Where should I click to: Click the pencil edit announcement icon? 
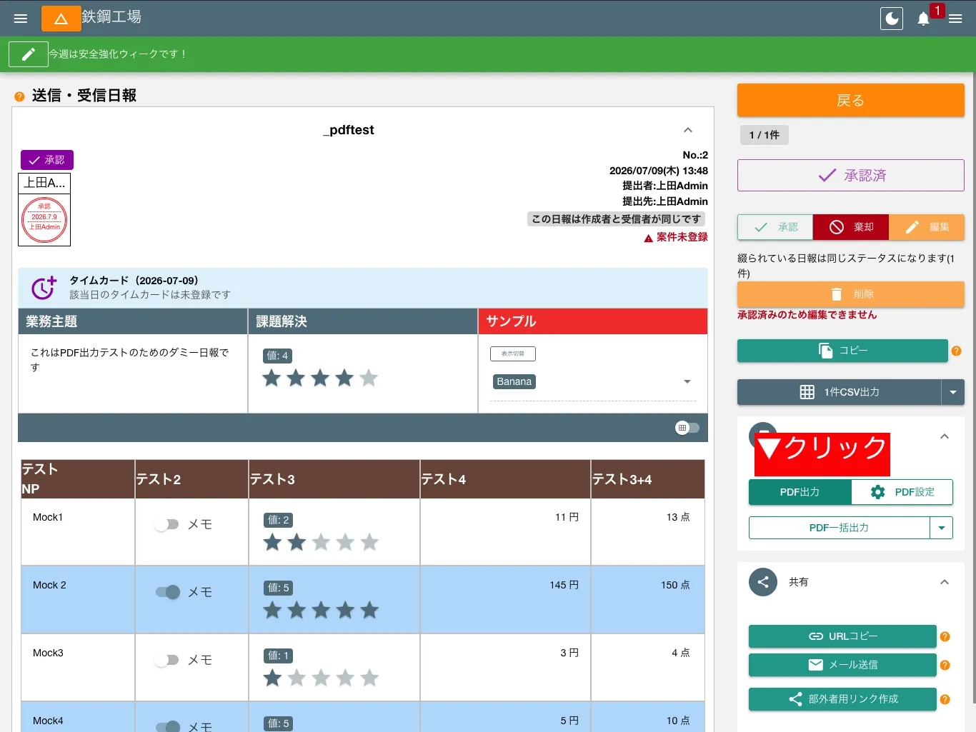(x=29, y=54)
